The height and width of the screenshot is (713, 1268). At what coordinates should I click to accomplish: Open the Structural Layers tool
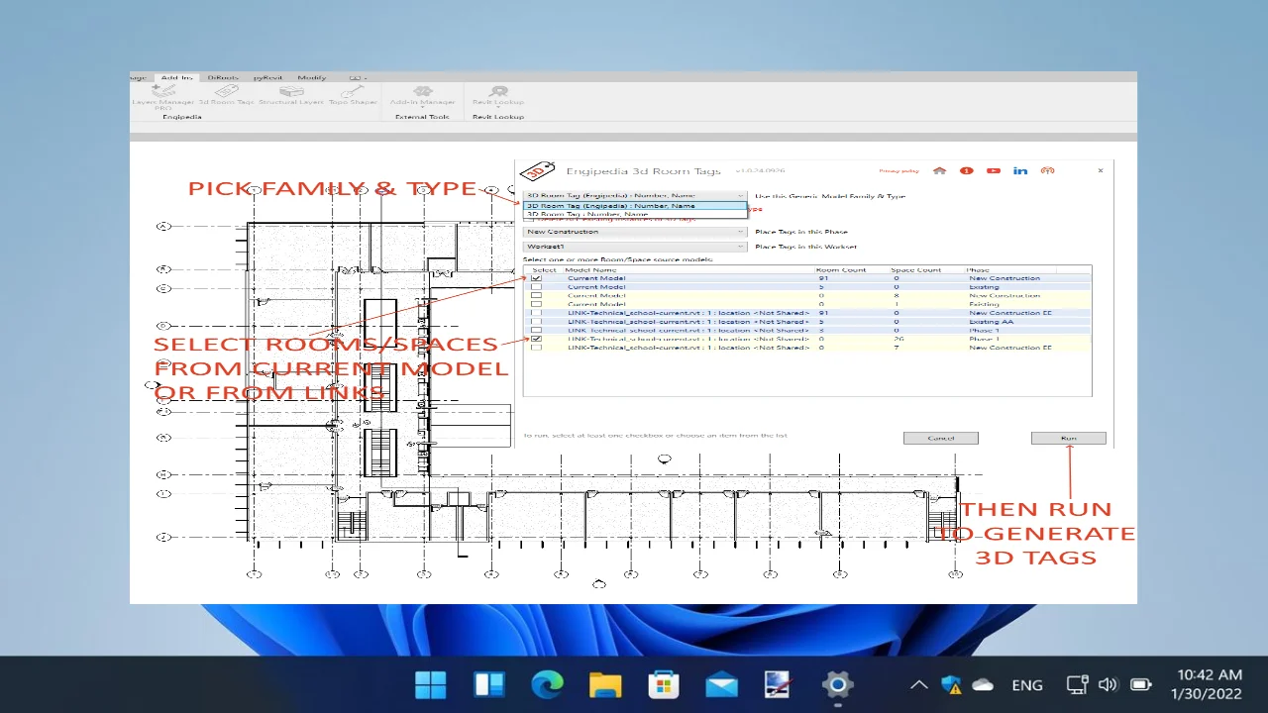pos(291,91)
